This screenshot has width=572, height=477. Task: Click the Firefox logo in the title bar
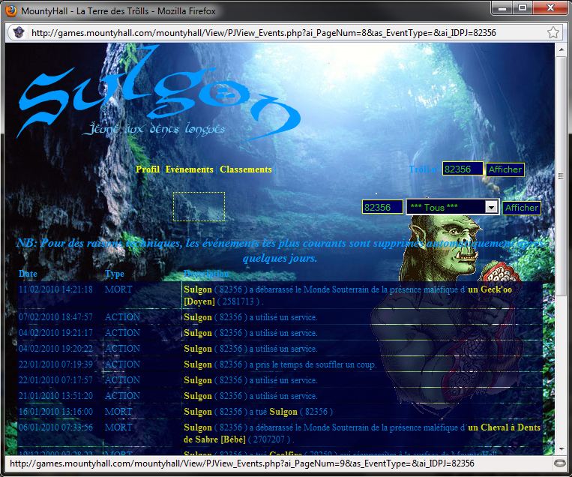tap(10, 10)
